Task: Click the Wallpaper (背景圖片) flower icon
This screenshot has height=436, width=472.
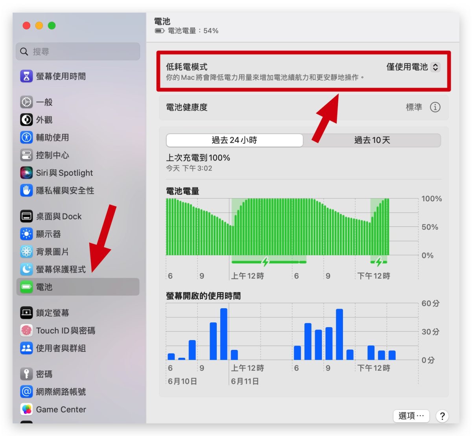Action: coord(26,252)
